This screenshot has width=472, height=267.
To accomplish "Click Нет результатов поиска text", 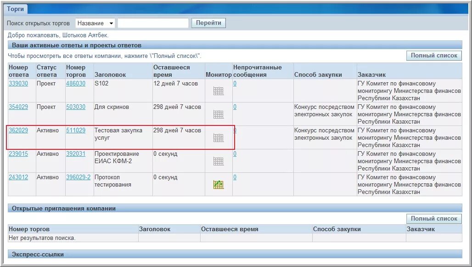I will point(42,238).
